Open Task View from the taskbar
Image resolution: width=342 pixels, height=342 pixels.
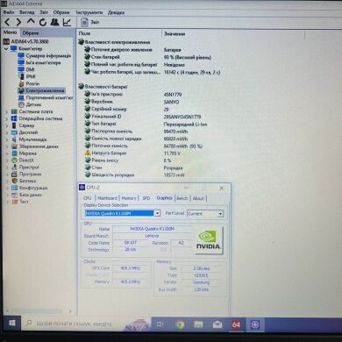pos(160,324)
